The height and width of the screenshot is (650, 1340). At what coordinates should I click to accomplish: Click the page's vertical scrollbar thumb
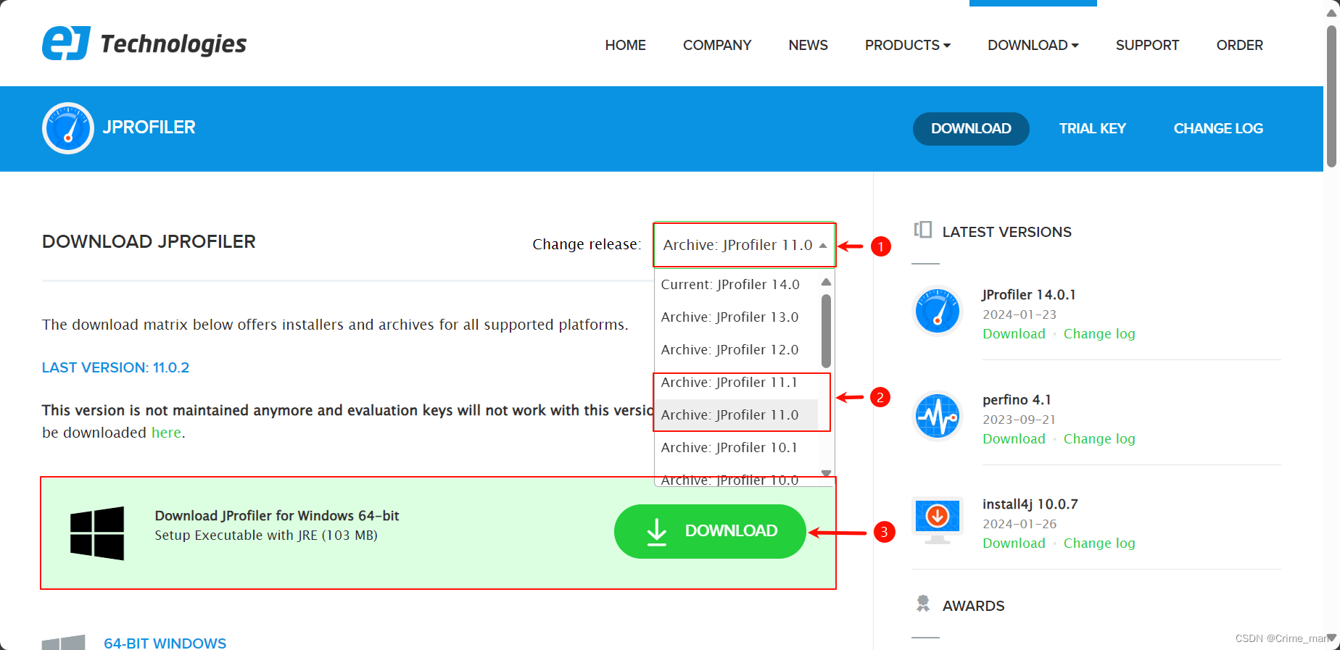pos(1331,96)
